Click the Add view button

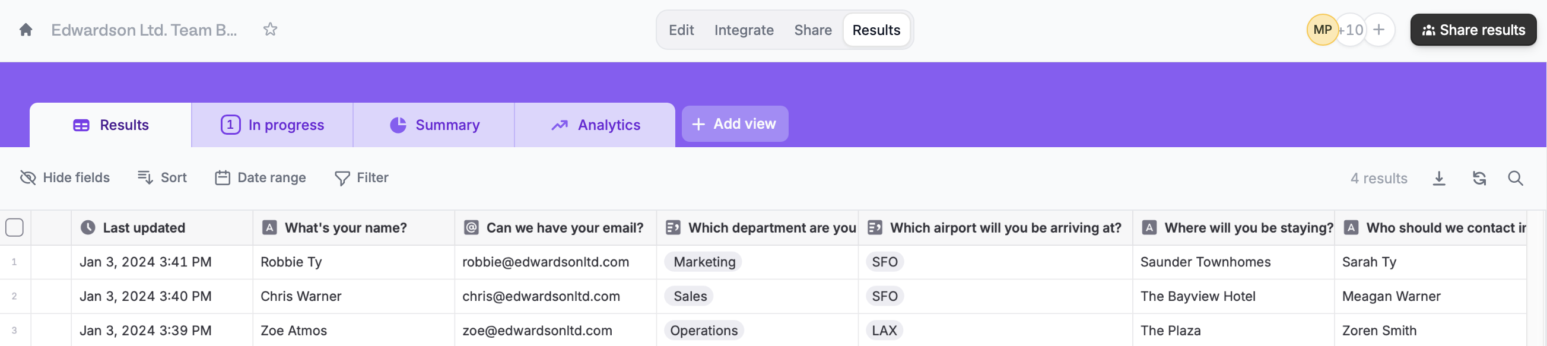pyautogui.click(x=735, y=124)
